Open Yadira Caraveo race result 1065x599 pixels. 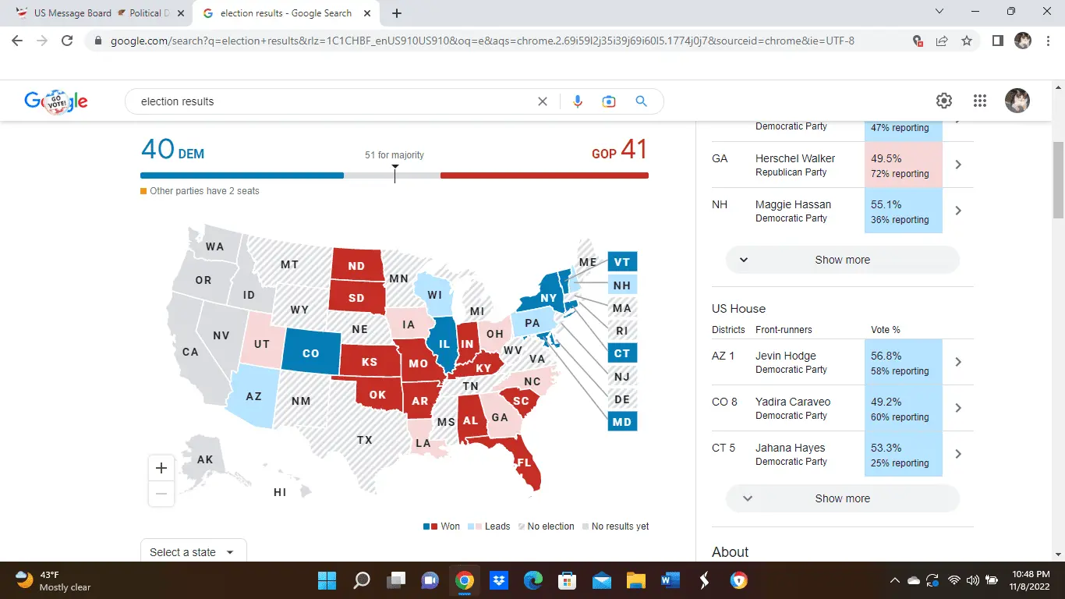point(842,408)
